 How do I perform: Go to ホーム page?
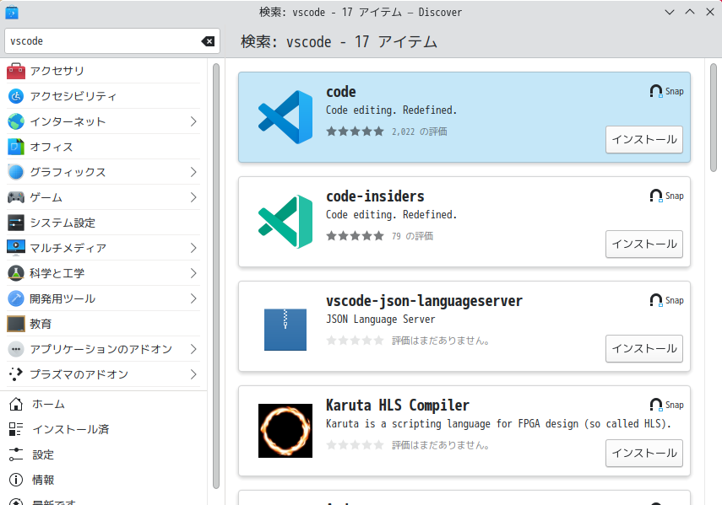(104, 404)
